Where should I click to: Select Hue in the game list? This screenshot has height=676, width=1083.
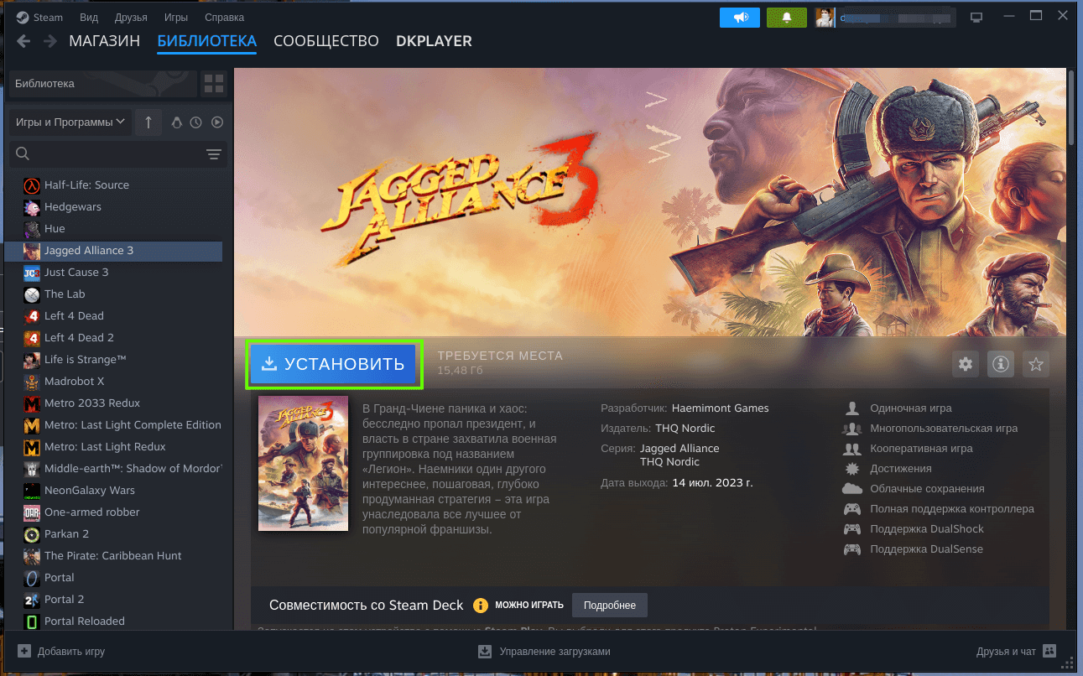pyautogui.click(x=113, y=229)
